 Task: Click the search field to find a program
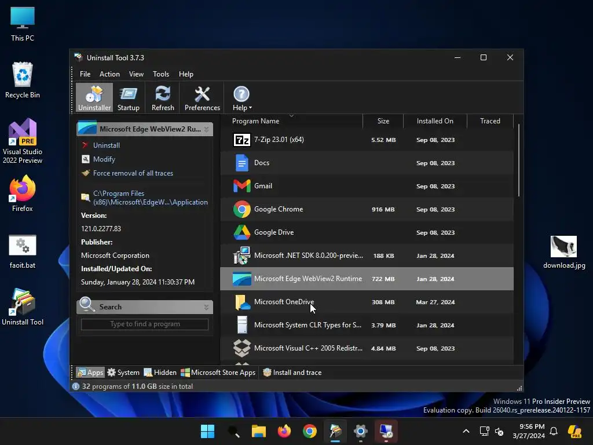[x=144, y=324]
